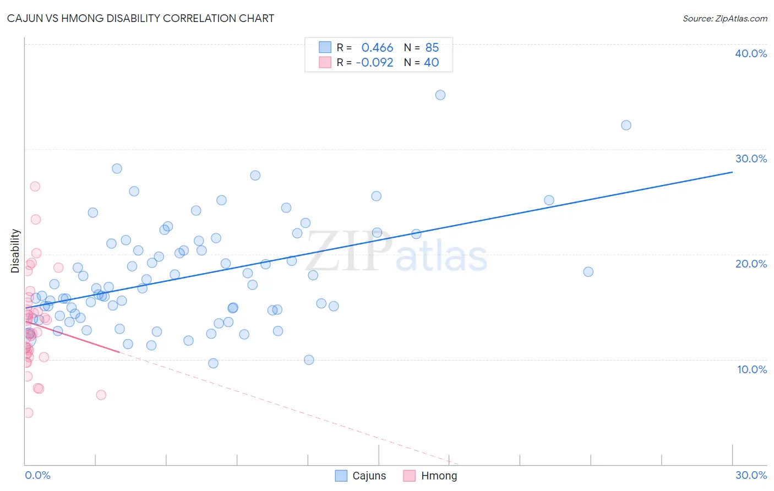
Task: Click the 30.0% x-axis label
Action: point(751,475)
